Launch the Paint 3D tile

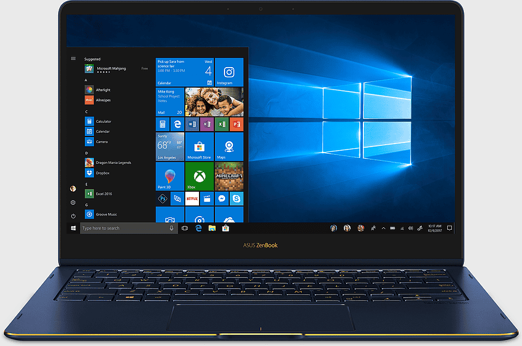click(x=170, y=176)
